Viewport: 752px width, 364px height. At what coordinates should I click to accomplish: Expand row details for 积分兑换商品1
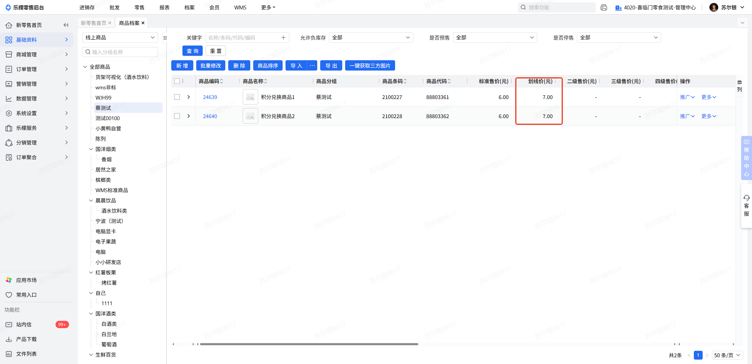[189, 97]
